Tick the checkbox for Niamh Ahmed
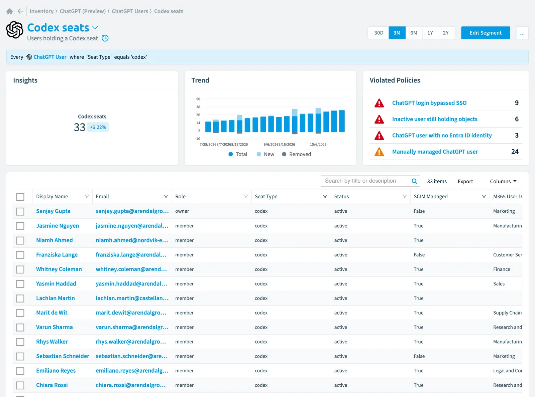Image resolution: width=535 pixels, height=397 pixels. [x=20, y=240]
